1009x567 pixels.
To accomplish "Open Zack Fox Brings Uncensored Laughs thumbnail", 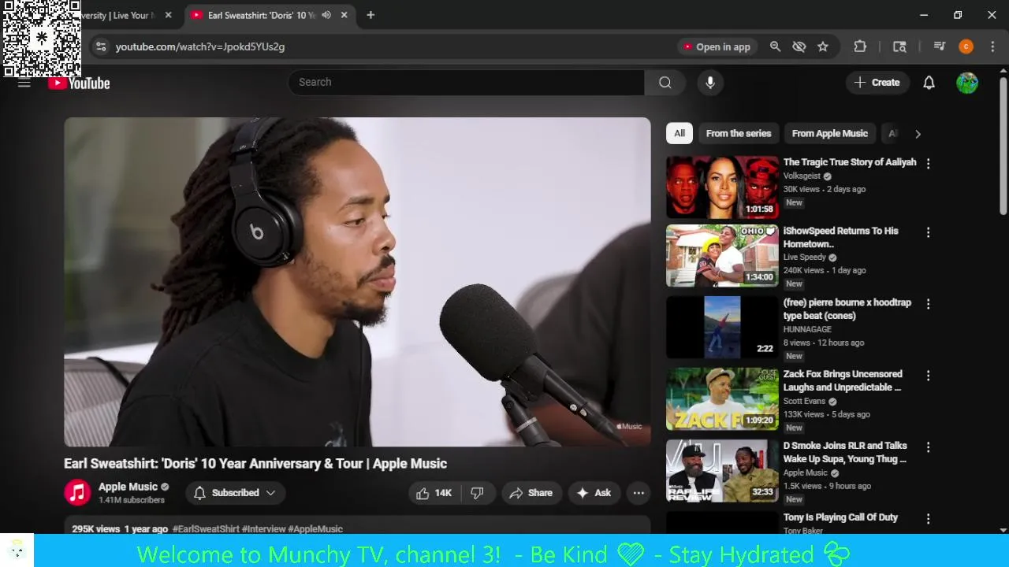I will [722, 399].
